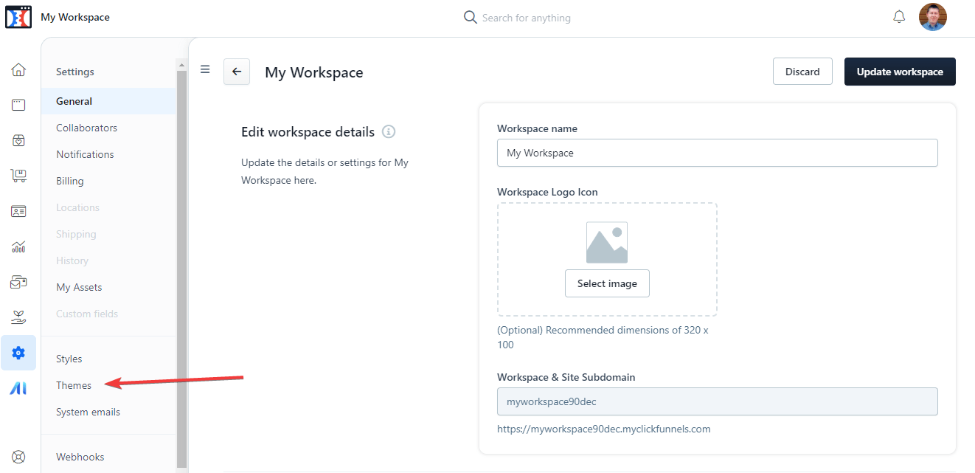The height and width of the screenshot is (473, 975).
Task: Open the Settings gear in the sidebar
Action: tap(18, 352)
